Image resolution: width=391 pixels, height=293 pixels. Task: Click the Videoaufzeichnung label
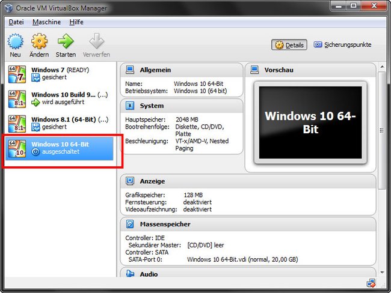click(151, 210)
